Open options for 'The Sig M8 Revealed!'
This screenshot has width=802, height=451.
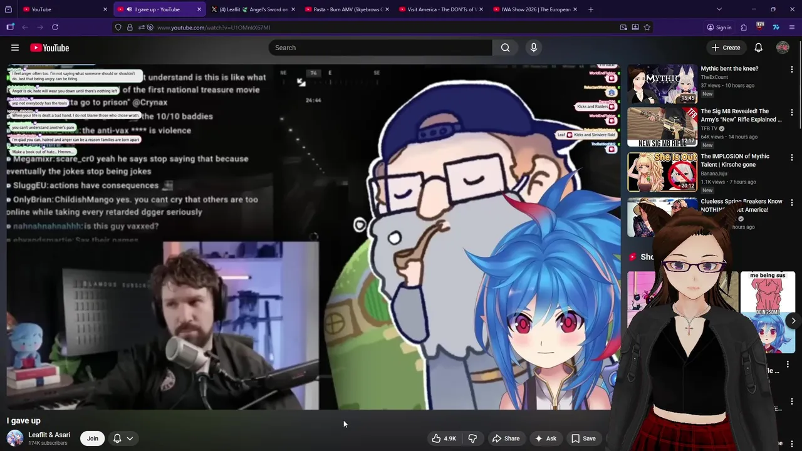[792, 112]
